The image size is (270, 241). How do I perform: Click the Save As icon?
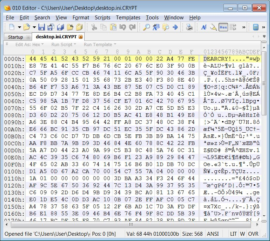pyautogui.click(x=51, y=27)
